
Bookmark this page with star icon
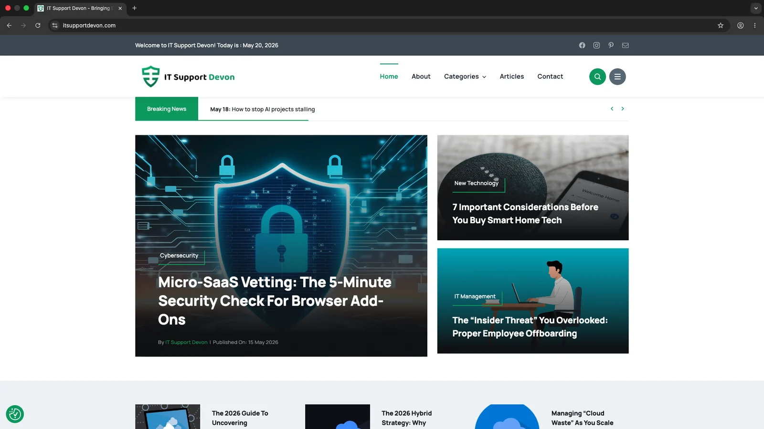[721, 25]
